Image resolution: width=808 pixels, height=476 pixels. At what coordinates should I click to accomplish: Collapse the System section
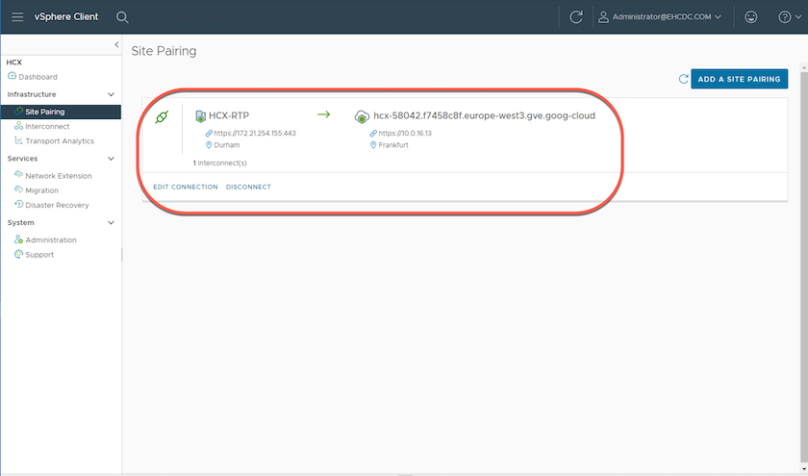(x=111, y=222)
